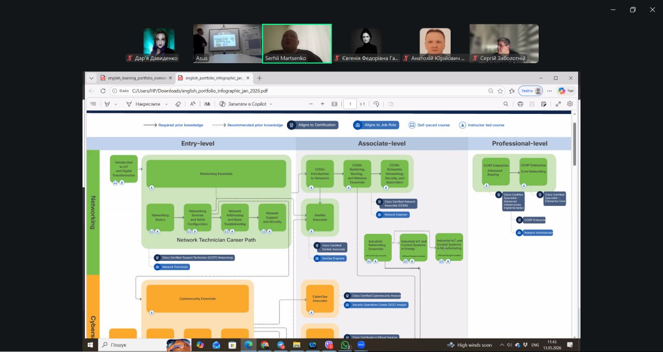
Task: Go back in Edge browser
Action: (x=92, y=91)
